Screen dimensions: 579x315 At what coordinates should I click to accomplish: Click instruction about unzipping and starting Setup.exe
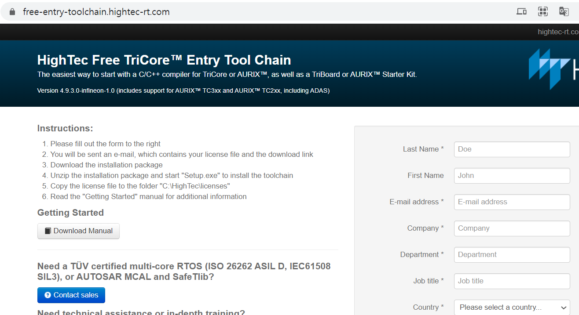[172, 175]
